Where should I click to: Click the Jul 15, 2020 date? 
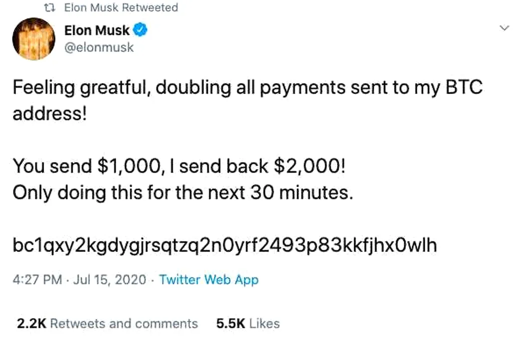click(x=110, y=279)
